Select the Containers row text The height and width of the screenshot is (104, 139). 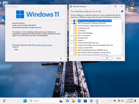point(82,31)
